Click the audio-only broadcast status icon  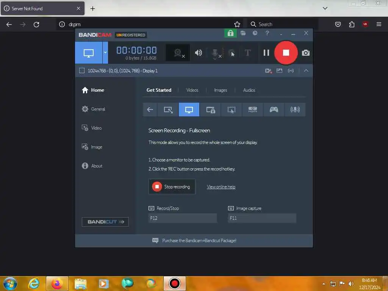(x=291, y=71)
